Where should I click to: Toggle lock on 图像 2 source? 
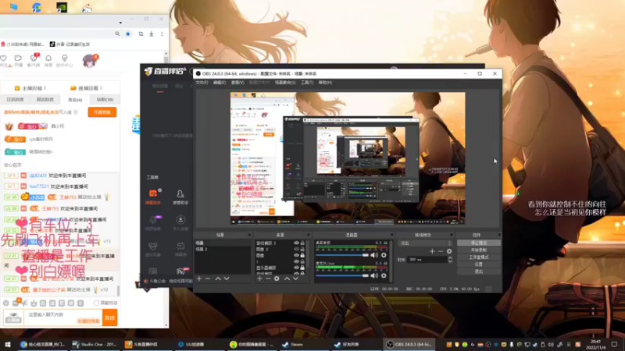click(x=302, y=249)
